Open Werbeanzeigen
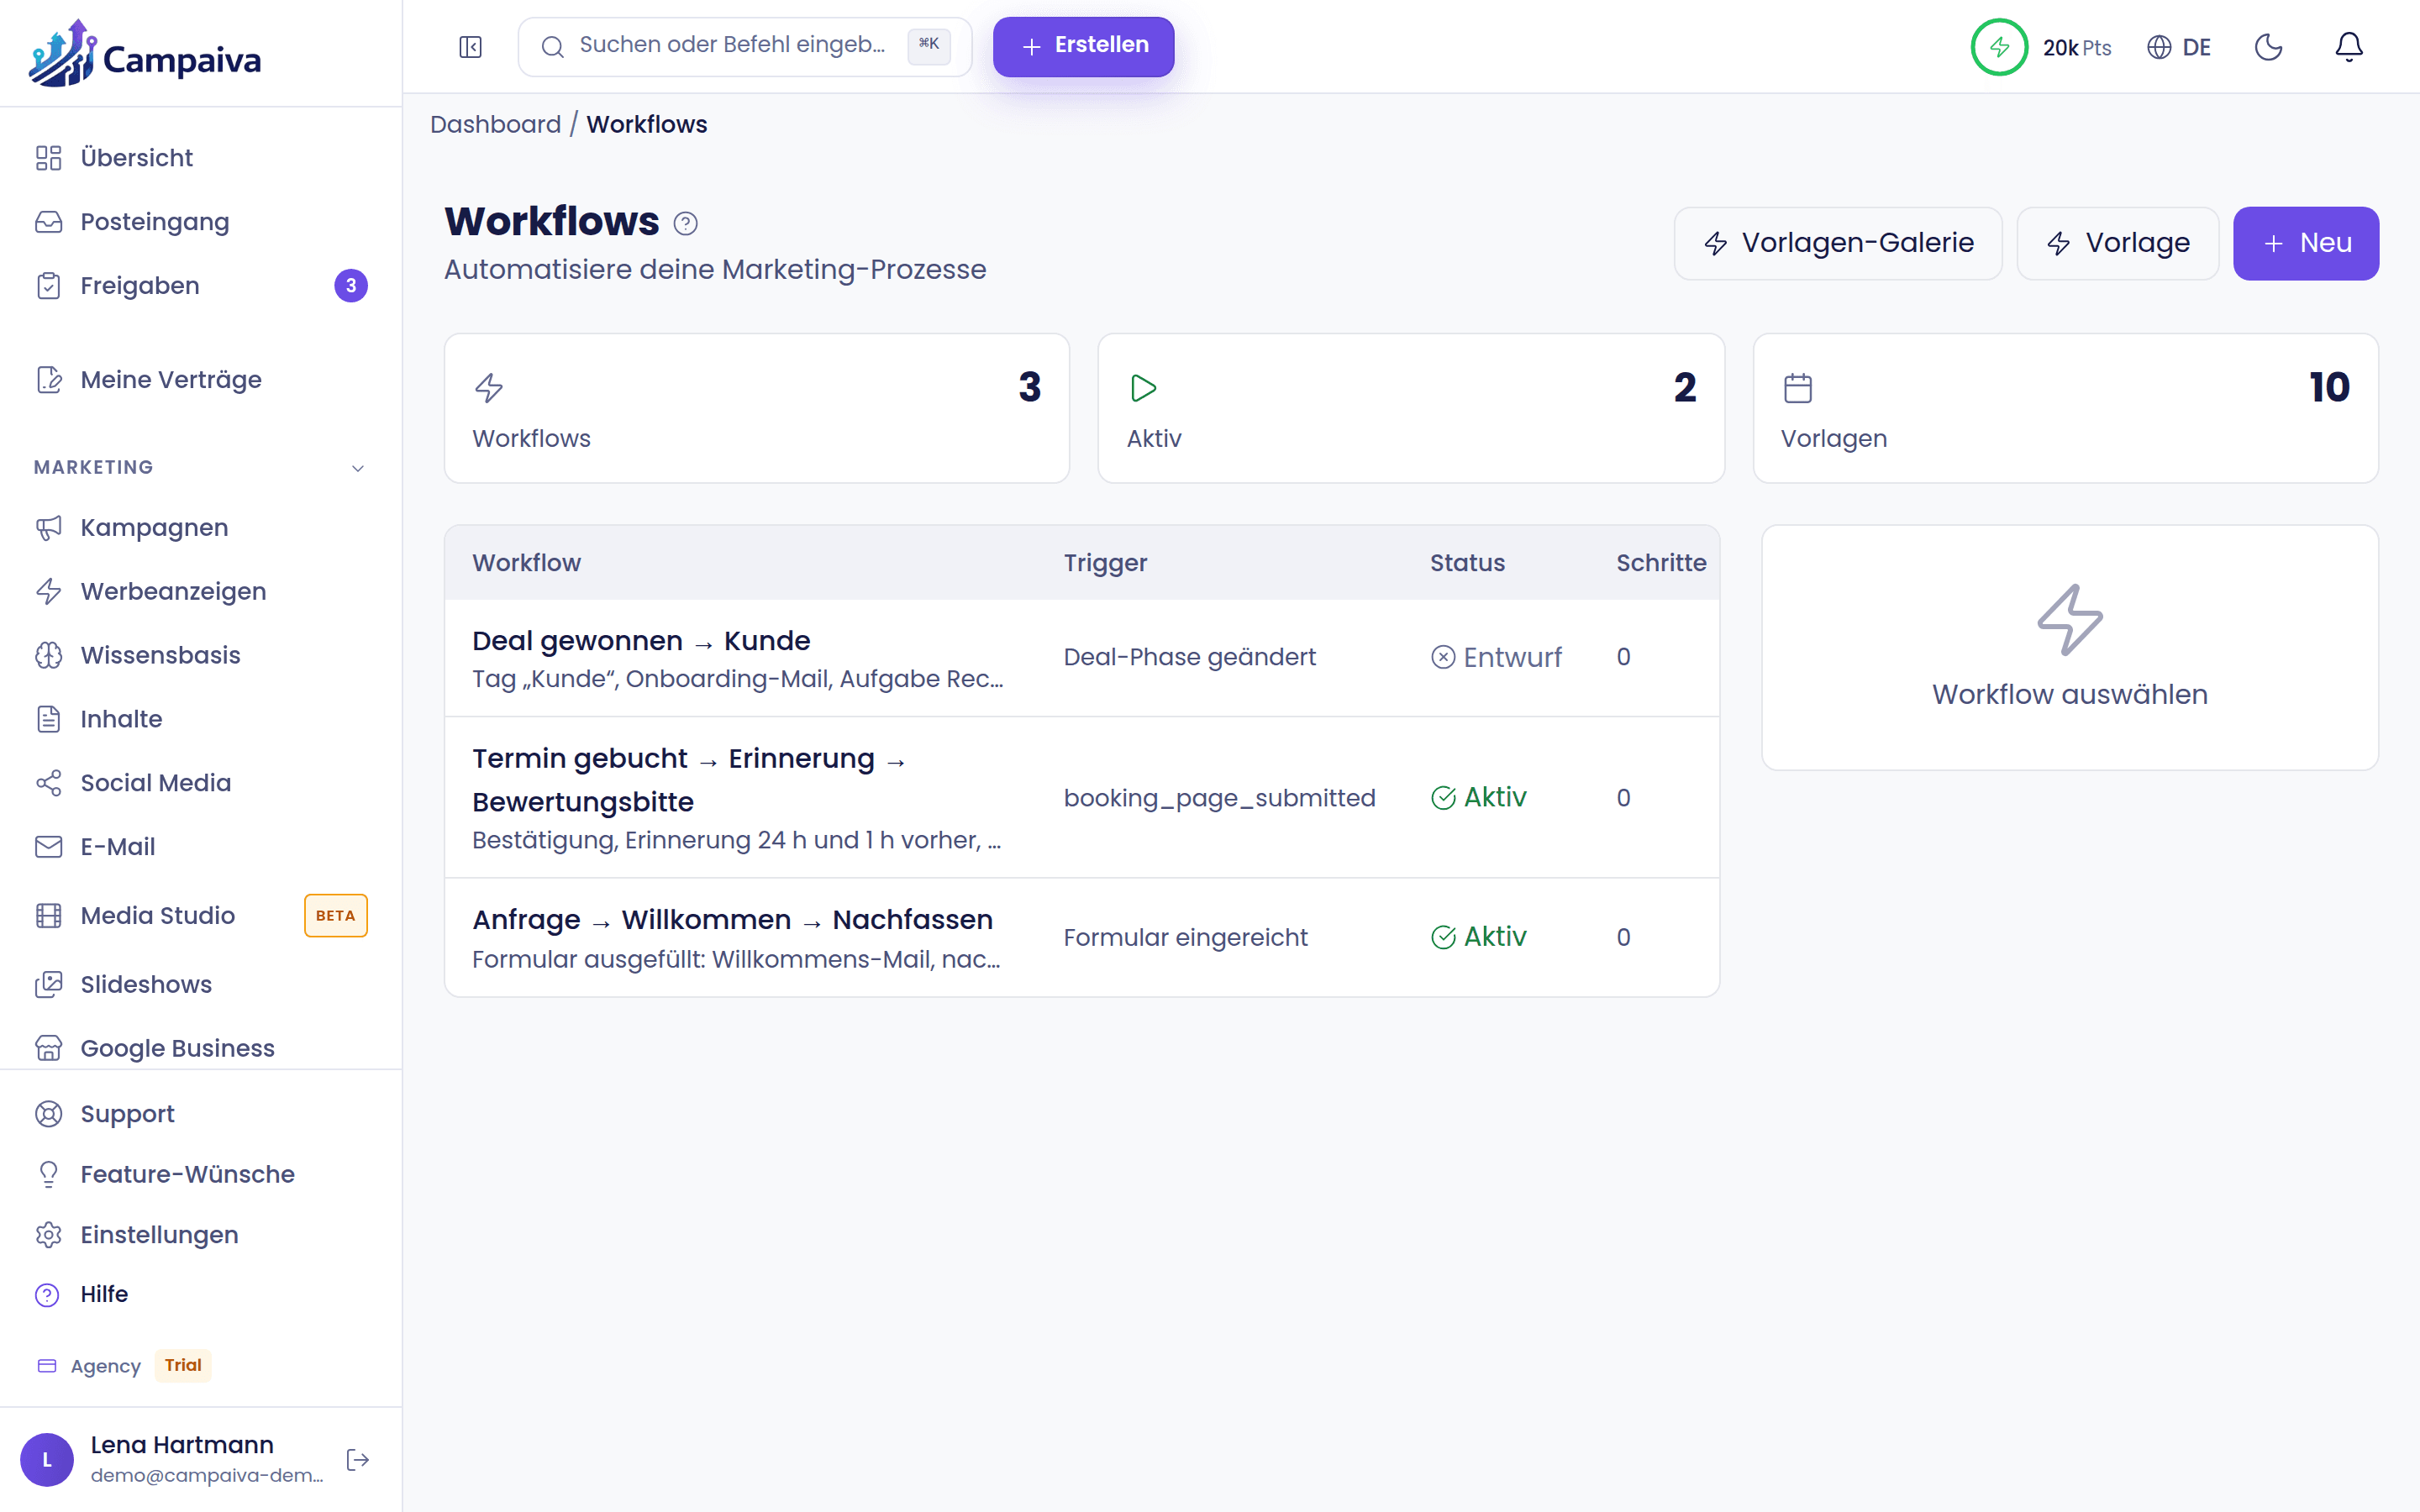Viewport: 2420px width, 1512px height. click(200, 592)
